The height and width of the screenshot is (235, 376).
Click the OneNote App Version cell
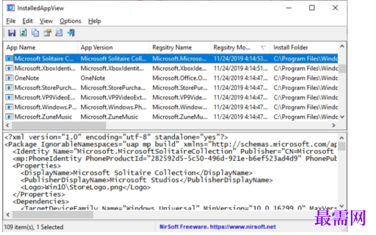coord(93,78)
